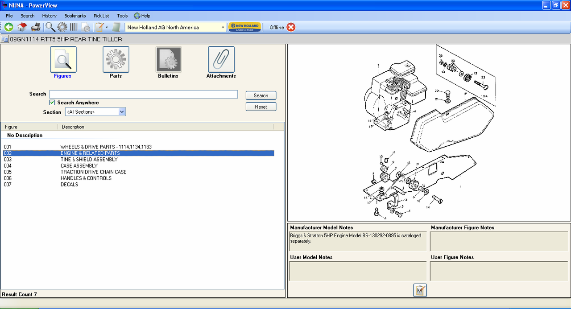Open the Bulletins view icon
The image size is (571, 309).
[x=168, y=59]
